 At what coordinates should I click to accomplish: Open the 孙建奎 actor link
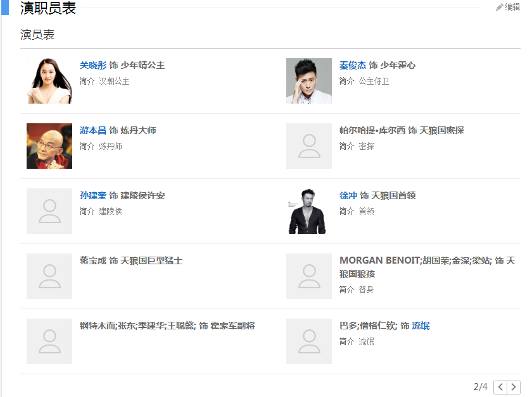93,195
